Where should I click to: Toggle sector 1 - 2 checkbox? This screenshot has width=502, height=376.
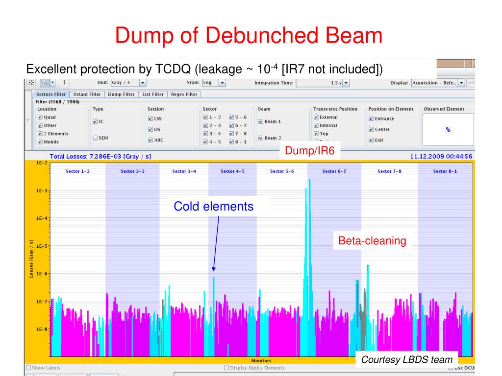tap(205, 117)
